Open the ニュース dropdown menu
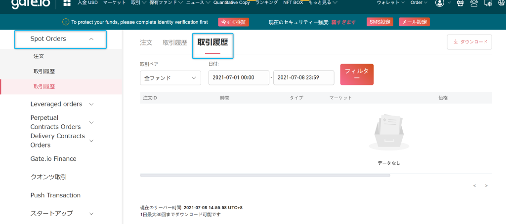This screenshot has width=506, height=224. pyautogui.click(x=198, y=2)
